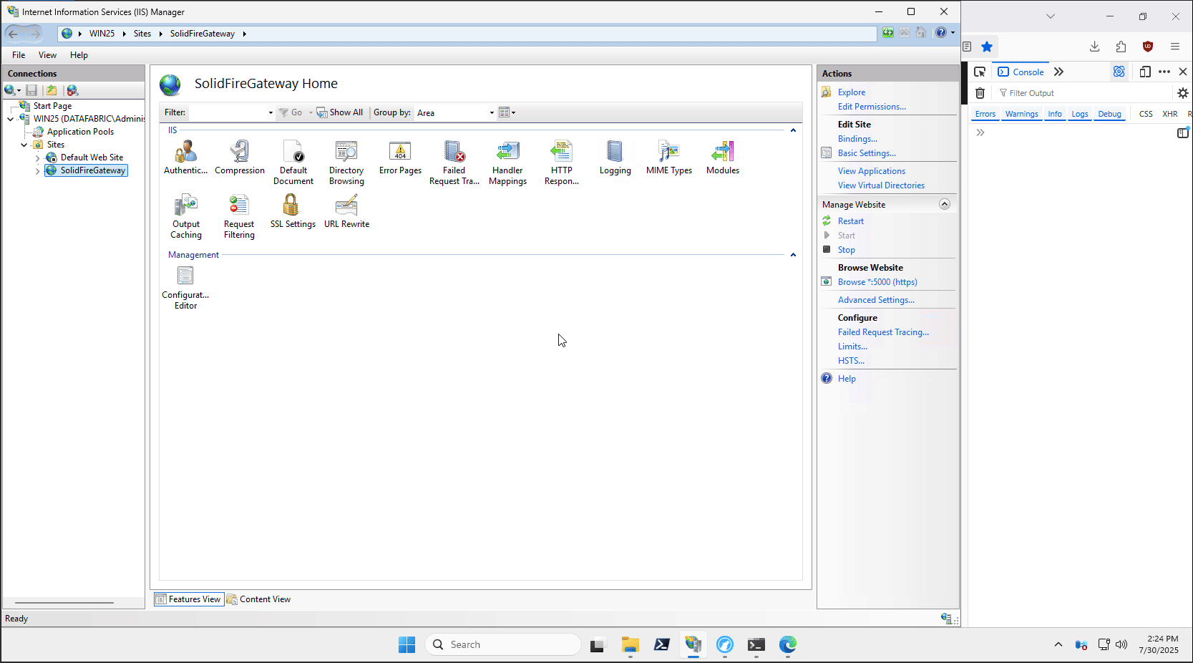1193x663 pixels.
Task: Open the Modules feature
Action: coord(723,158)
